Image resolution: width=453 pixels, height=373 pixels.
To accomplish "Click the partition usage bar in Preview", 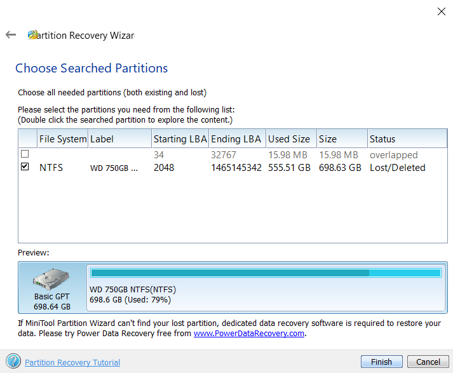I will click(266, 273).
